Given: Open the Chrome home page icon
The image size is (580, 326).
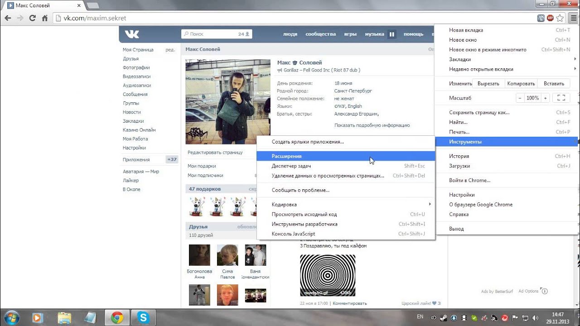Looking at the screenshot, I should tap(44, 18).
